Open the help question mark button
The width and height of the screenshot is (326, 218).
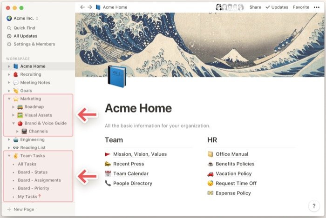pyautogui.click(x=313, y=206)
